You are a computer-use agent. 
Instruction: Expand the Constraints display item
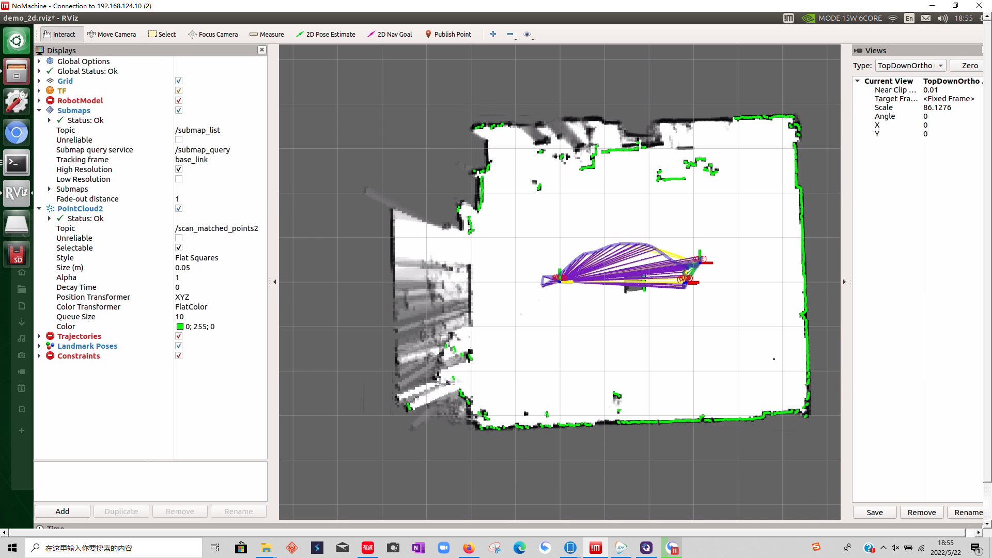(39, 355)
